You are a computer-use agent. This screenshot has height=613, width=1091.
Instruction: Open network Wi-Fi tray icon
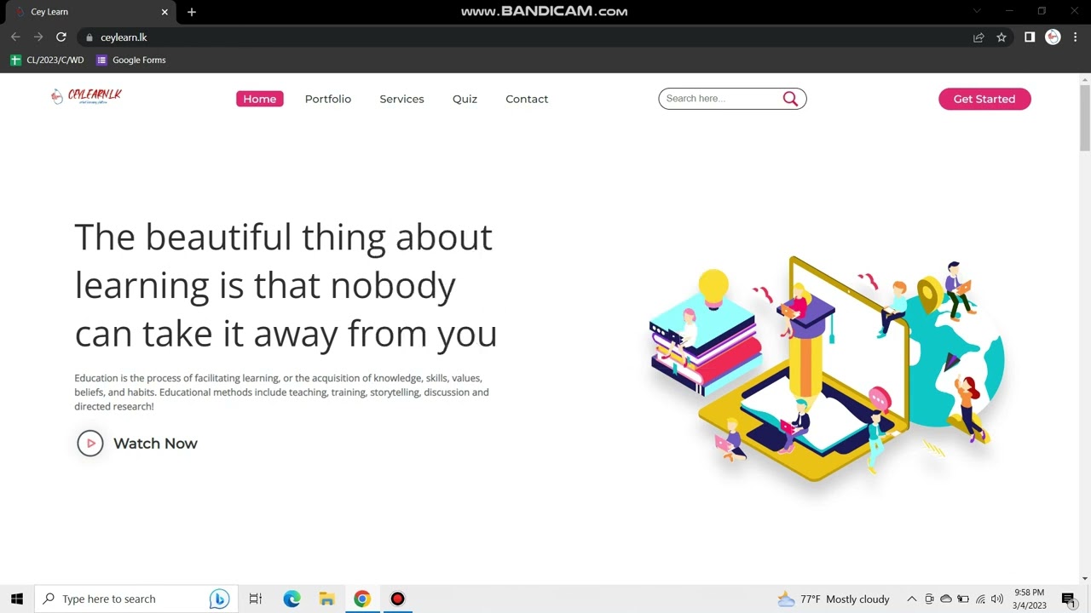(x=980, y=599)
